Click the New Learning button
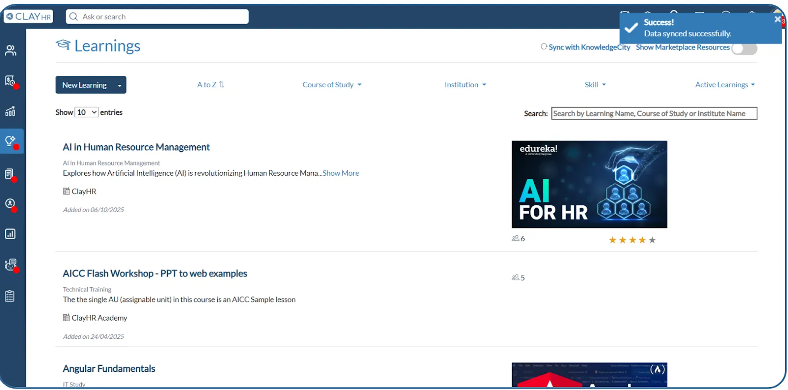This screenshot has width=788, height=390. pyautogui.click(x=85, y=85)
